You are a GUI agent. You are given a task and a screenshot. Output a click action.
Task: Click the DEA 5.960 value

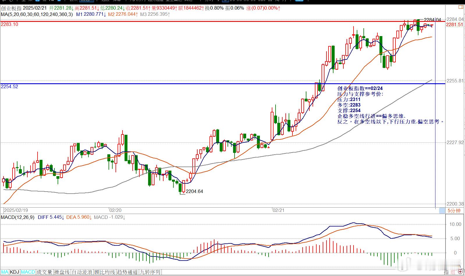[79, 217]
